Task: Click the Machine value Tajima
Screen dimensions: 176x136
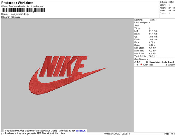Action: click(x=153, y=20)
